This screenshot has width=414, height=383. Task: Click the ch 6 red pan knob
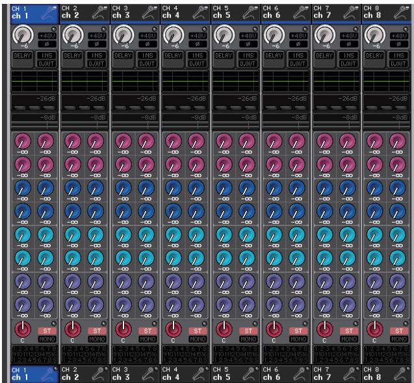274,330
